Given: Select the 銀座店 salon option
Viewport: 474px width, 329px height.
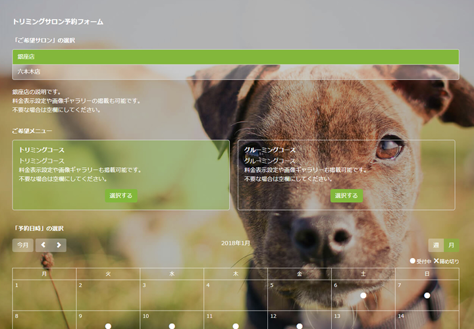Looking at the screenshot, I should (x=236, y=57).
